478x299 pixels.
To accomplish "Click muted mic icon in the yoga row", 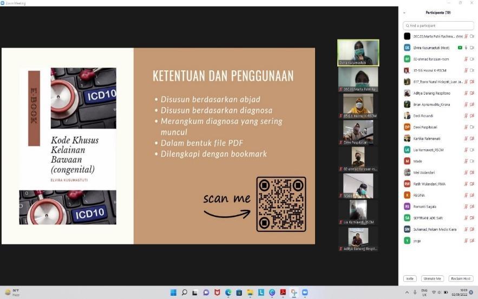I will click(x=466, y=241).
